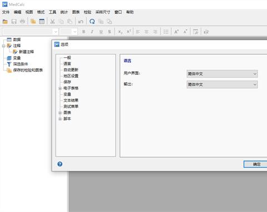Screen dimensions: 267x212
Task: Open the 输出 language dropdown
Action: click(222, 84)
